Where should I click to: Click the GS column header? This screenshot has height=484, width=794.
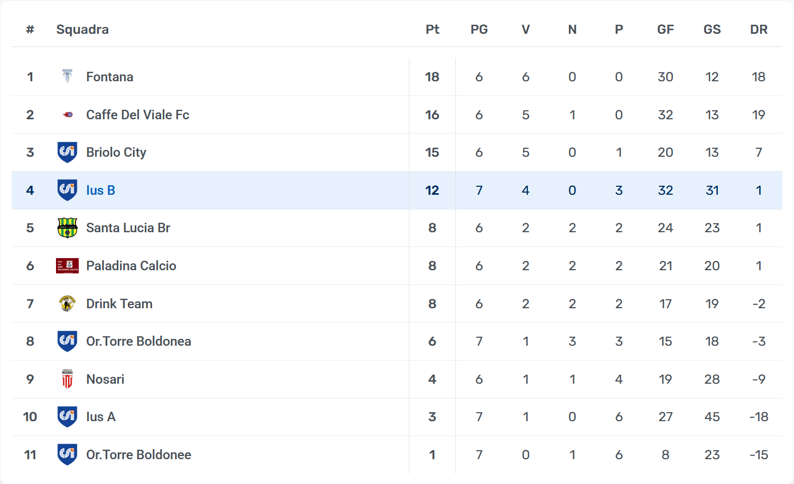pyautogui.click(x=712, y=30)
